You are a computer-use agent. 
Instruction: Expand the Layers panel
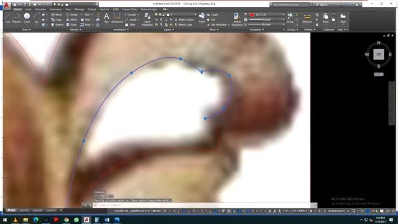169,30
